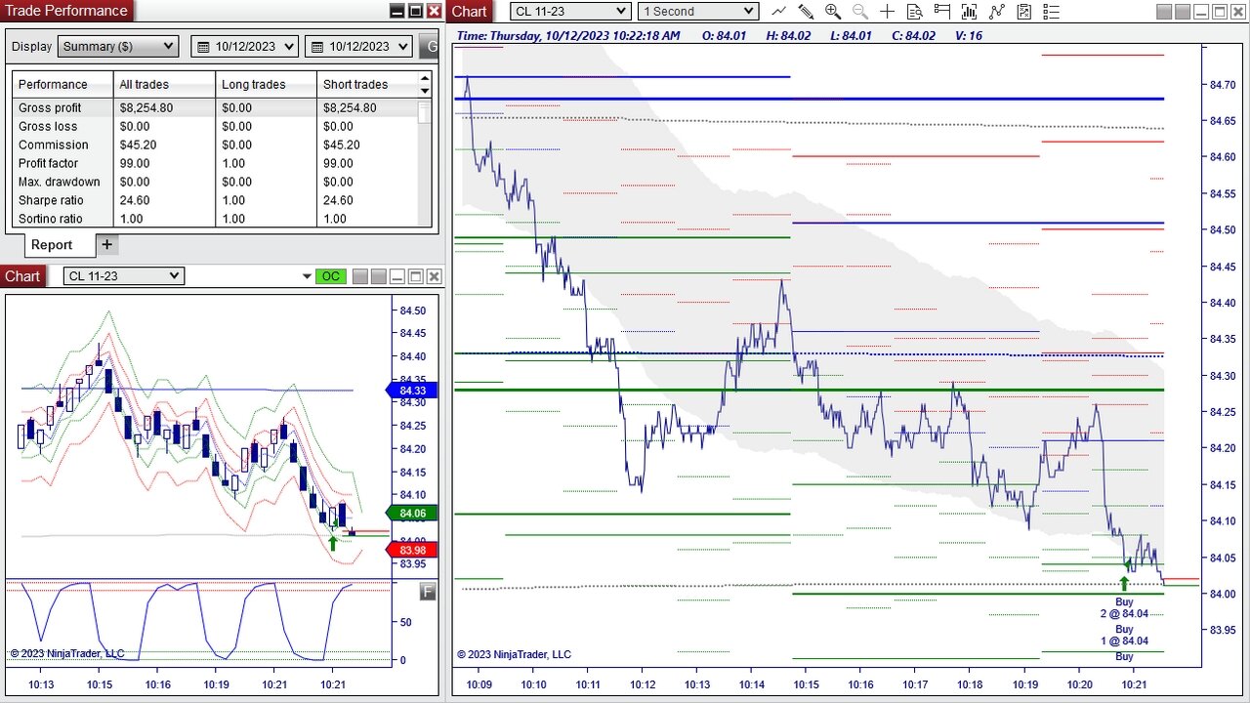
Task: Click second gray link button in small chart
Action: pyautogui.click(x=379, y=276)
